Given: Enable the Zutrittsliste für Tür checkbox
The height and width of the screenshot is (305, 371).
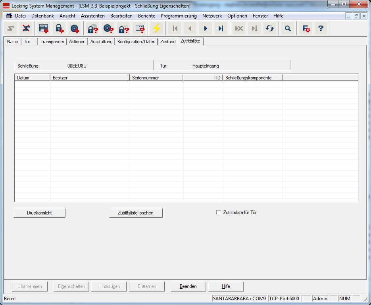Looking at the screenshot, I should [219, 212].
